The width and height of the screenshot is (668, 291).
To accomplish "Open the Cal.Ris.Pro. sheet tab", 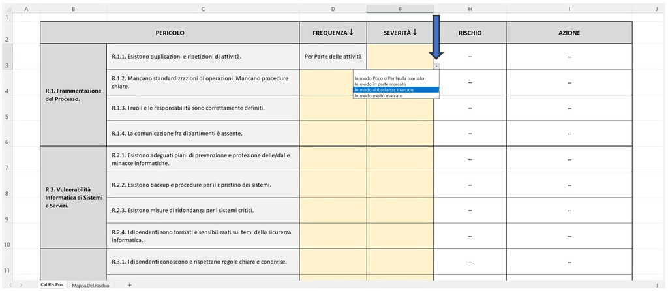I will pos(52,286).
